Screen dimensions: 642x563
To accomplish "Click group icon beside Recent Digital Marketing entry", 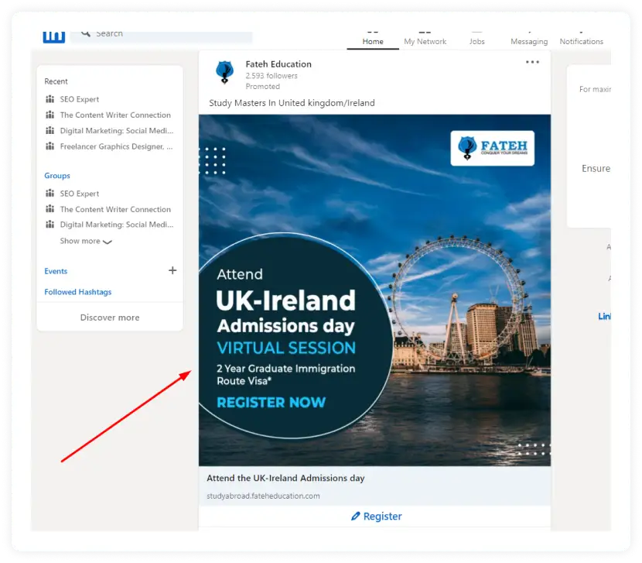I will (50, 130).
